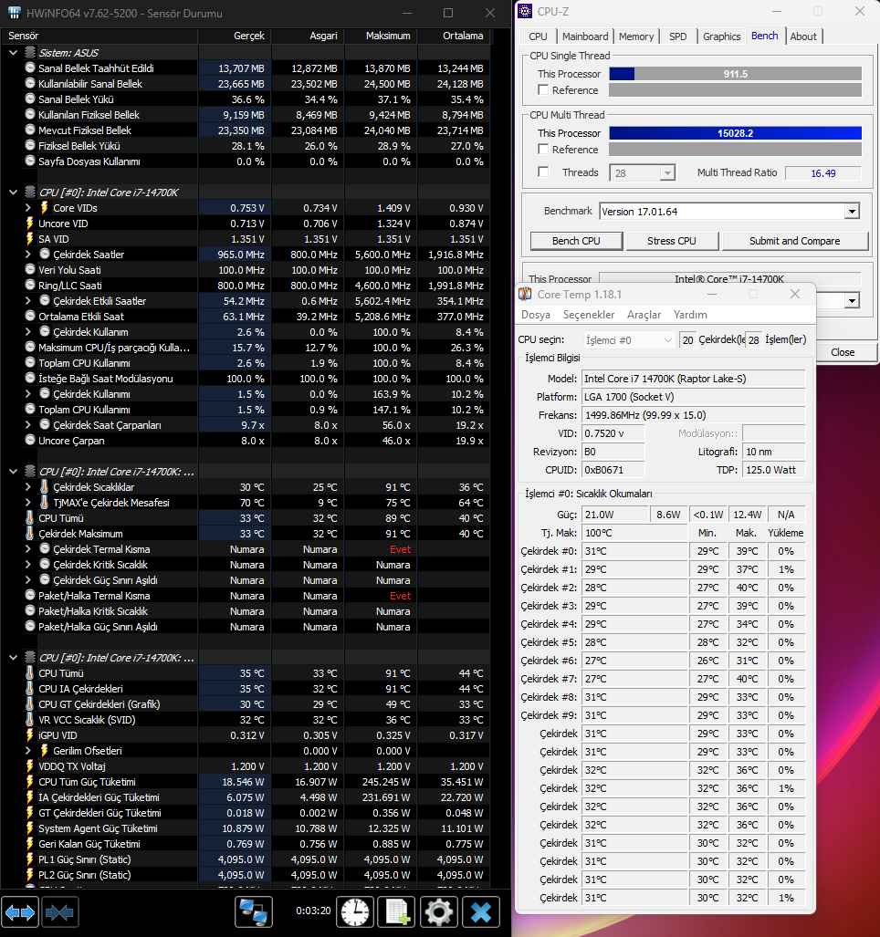
Task: Click the lightning icon beside Uncore VID
Action: pos(29,224)
